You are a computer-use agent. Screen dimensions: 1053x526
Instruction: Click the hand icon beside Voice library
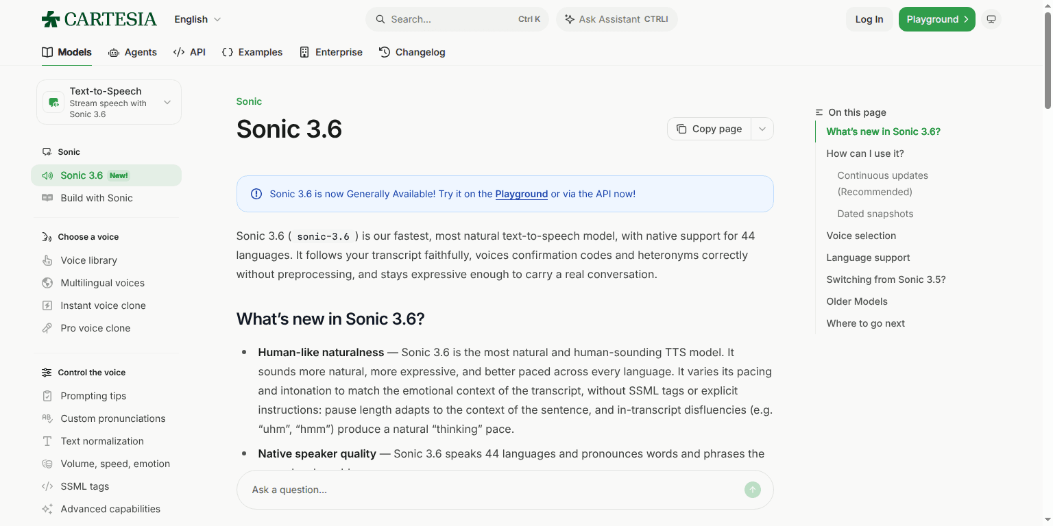coord(47,260)
